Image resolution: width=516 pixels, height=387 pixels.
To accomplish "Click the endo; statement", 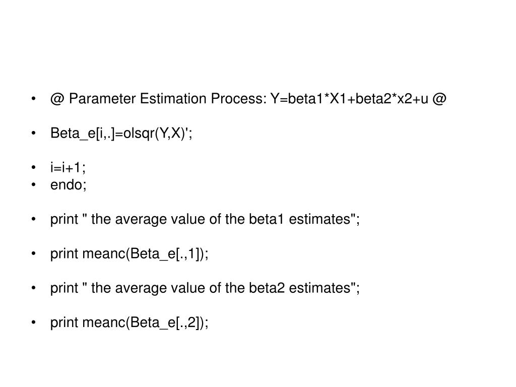I will point(69,184).
